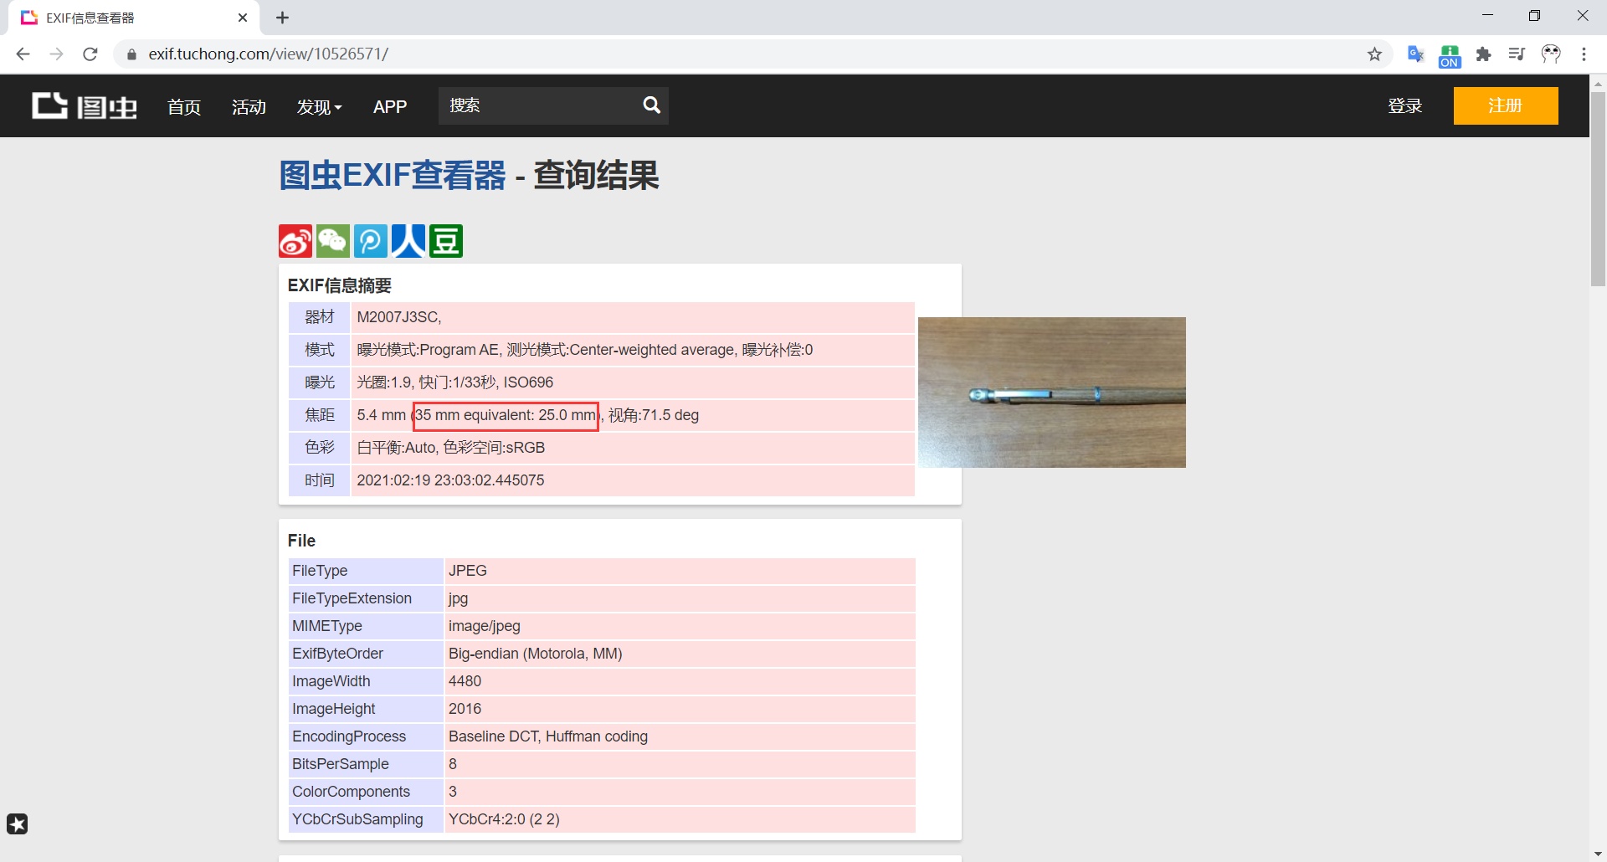
Task: Expand the 发现 dropdown menu
Action: pyautogui.click(x=320, y=107)
